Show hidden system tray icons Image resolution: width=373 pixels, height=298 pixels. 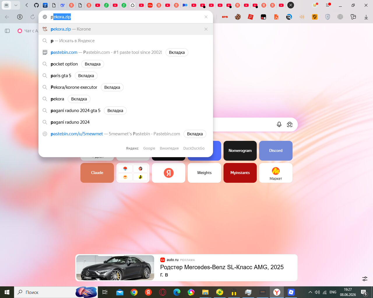pos(310,292)
